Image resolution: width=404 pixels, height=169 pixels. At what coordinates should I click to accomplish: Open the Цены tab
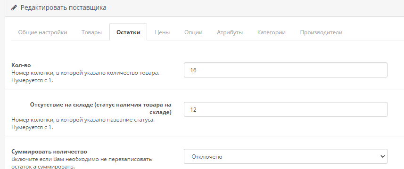(x=162, y=32)
